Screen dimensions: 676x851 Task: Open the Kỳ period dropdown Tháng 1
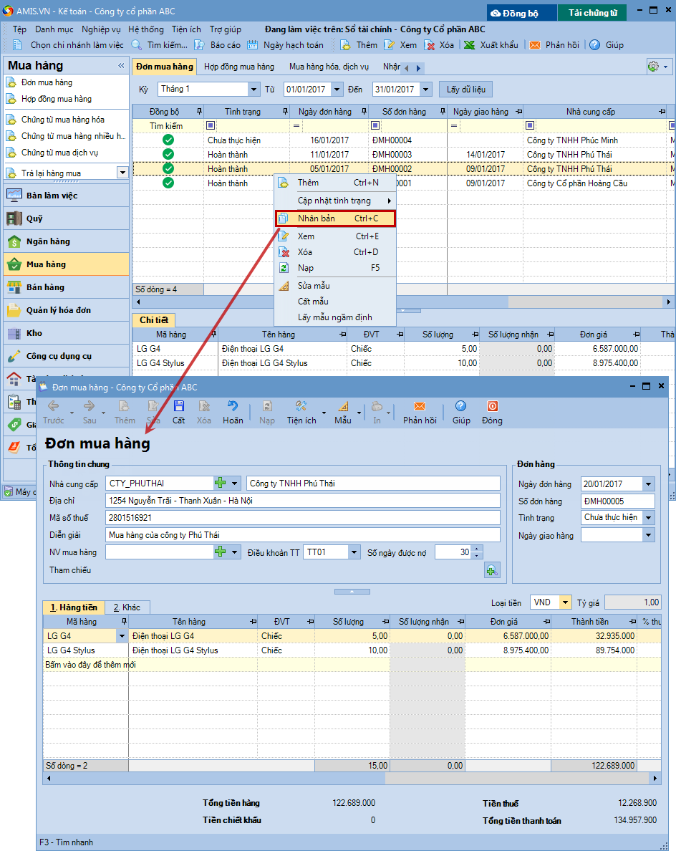[253, 90]
